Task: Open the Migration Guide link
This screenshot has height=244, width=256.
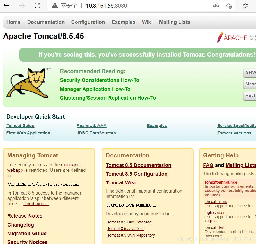Action: point(27,234)
